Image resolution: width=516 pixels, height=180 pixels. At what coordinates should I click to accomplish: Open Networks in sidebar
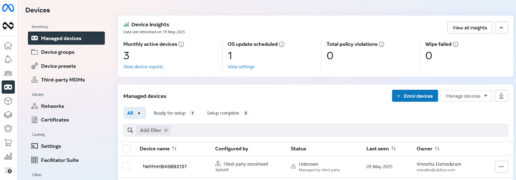pyautogui.click(x=66, y=106)
